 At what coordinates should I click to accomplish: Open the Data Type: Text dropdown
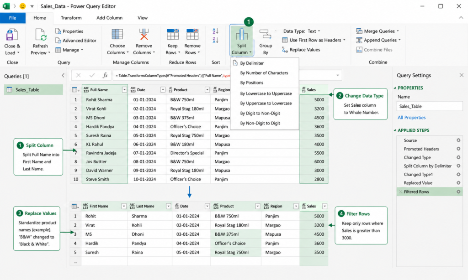pyautogui.click(x=302, y=31)
